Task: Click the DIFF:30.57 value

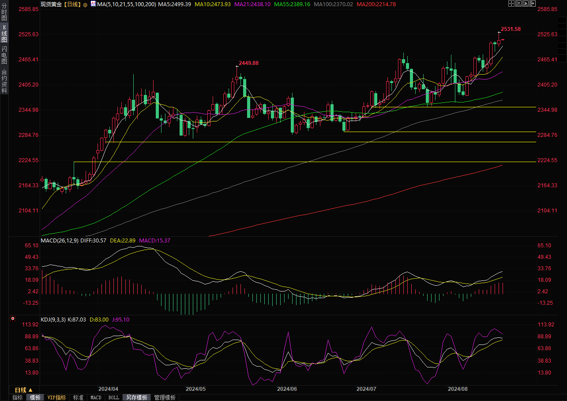Action: (94, 241)
